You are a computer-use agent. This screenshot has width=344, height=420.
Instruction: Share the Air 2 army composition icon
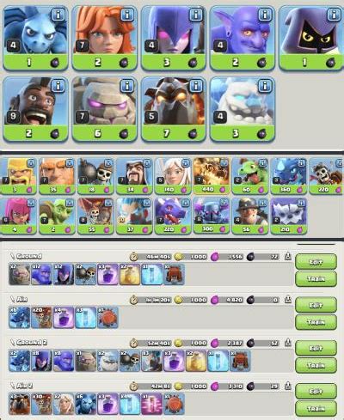point(288,386)
